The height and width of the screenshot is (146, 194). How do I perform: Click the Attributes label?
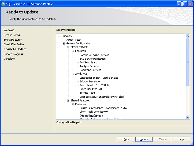click(x=81, y=74)
